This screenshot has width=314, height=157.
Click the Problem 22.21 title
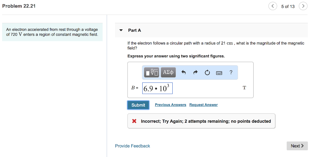(x=19, y=6)
